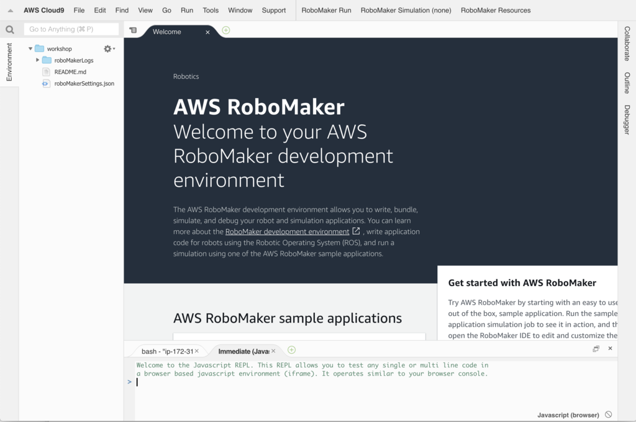Open the Tools menu
Image resolution: width=636 pixels, height=422 pixels.
coord(211,11)
